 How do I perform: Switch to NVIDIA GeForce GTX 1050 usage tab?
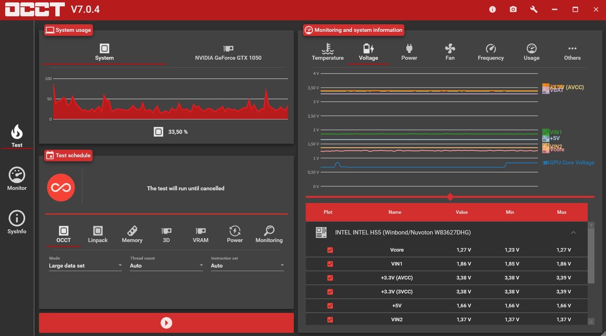pos(228,53)
